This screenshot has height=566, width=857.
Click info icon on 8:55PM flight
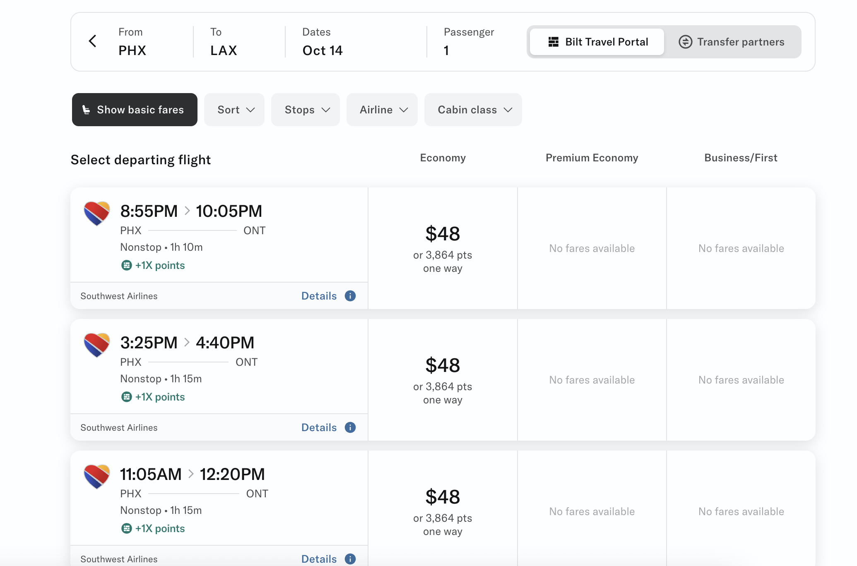[x=350, y=296]
